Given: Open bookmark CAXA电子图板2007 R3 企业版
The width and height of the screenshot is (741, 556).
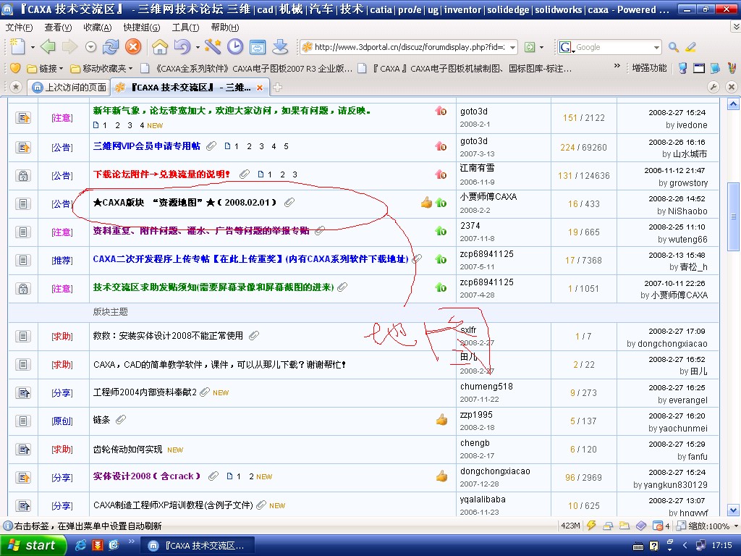Looking at the screenshot, I should click(247, 69).
